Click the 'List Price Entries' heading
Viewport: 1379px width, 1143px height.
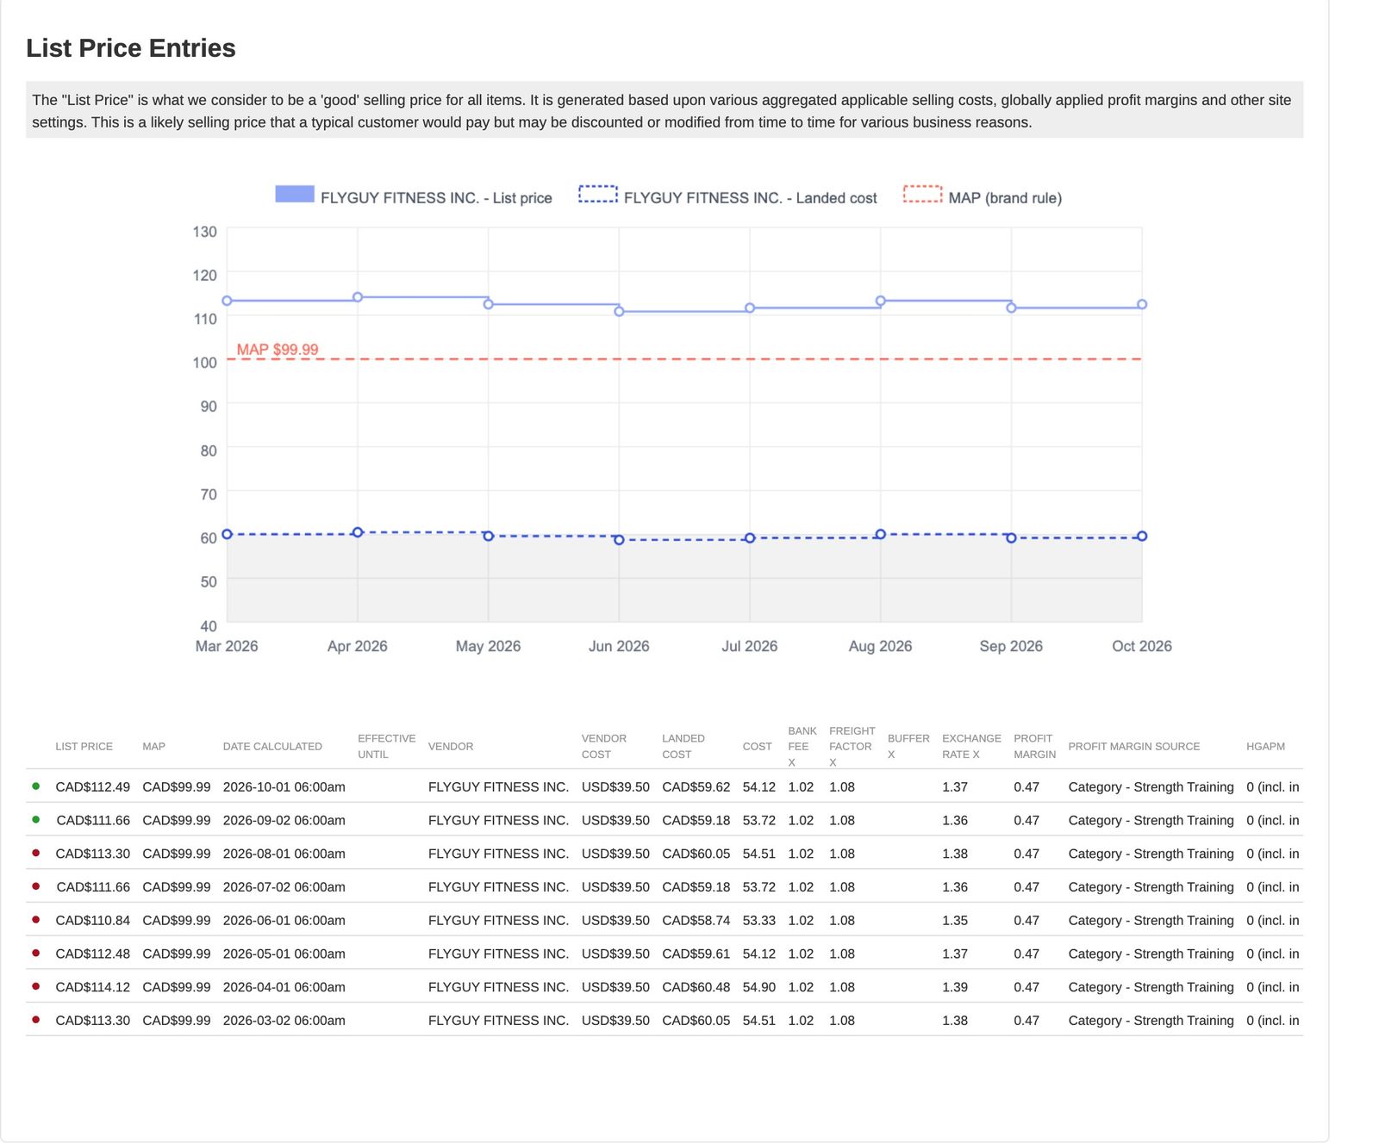[x=131, y=48]
